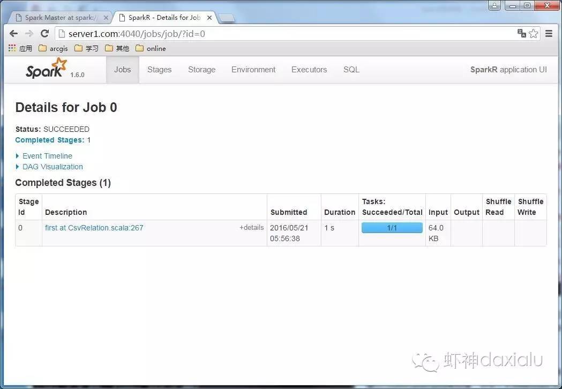Open the online bookmarks folder
This screenshot has height=389, width=562.
[151, 48]
